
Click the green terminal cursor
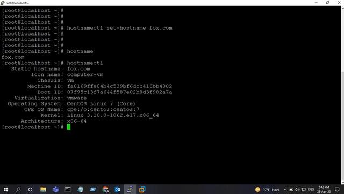coord(69,127)
